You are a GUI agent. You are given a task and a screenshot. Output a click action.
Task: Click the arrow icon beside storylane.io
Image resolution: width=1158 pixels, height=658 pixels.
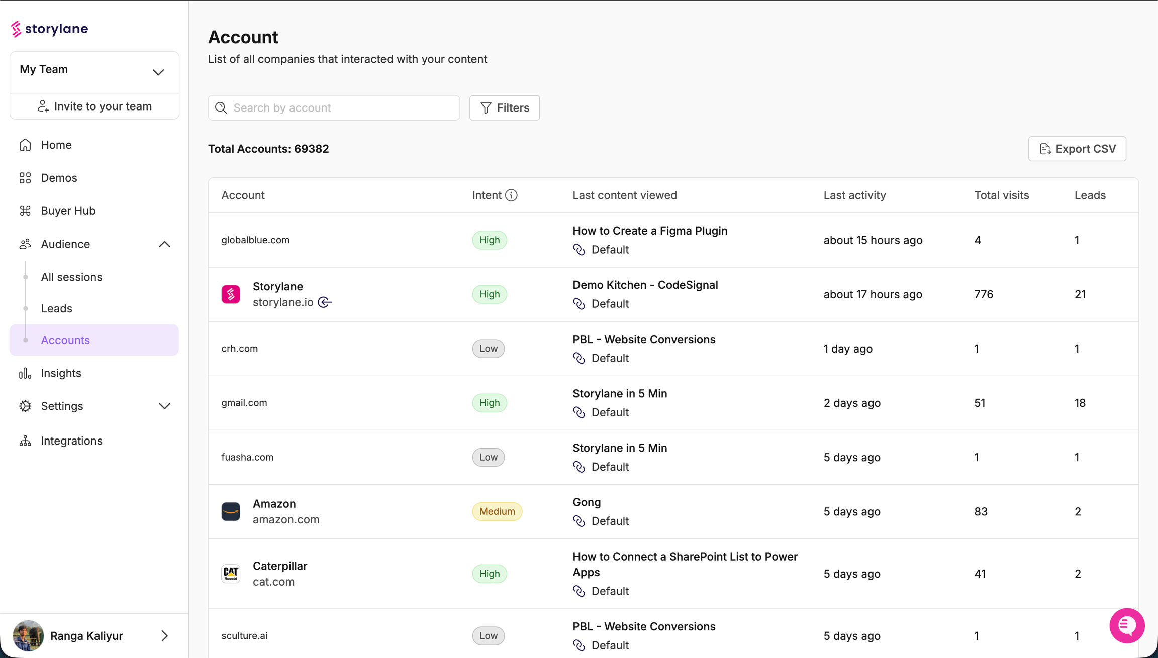325,302
